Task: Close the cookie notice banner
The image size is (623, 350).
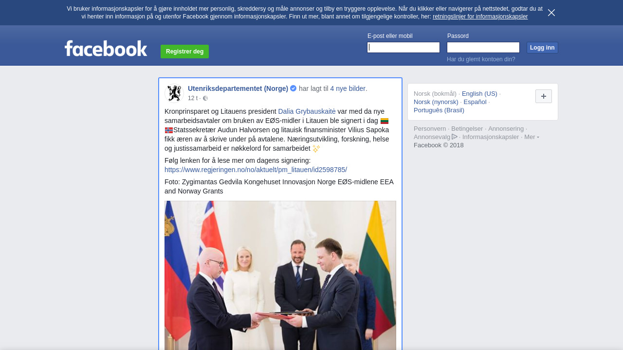Action: tap(551, 13)
